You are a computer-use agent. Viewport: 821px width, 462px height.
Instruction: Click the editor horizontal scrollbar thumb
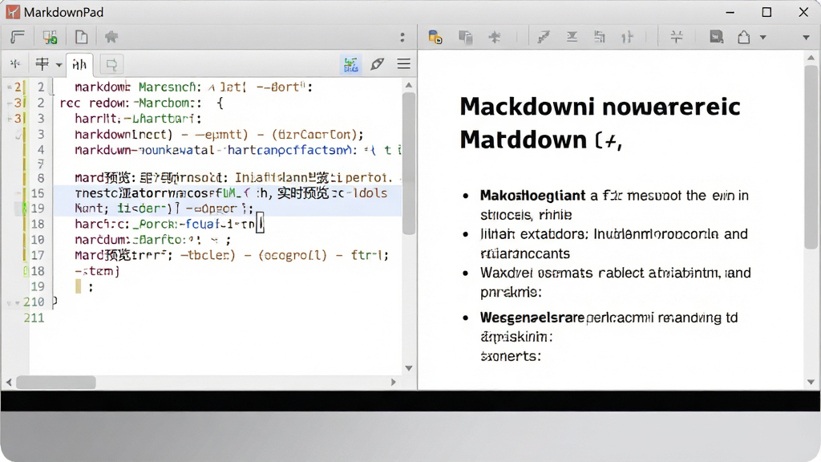tap(56, 383)
